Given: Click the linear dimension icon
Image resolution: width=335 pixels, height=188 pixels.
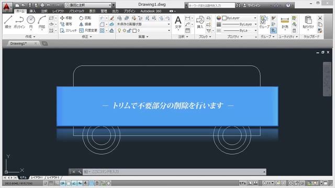Looking at the screenshot, I should [187, 18].
